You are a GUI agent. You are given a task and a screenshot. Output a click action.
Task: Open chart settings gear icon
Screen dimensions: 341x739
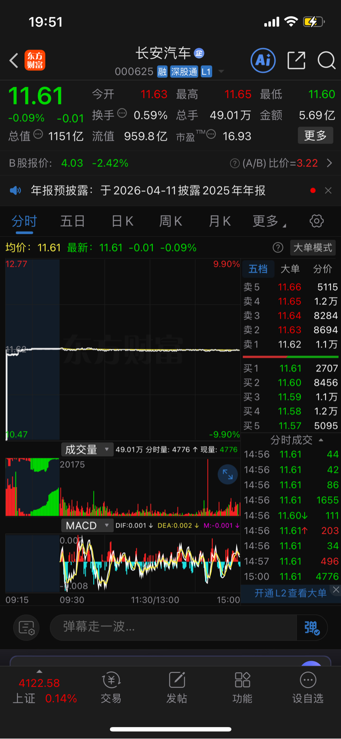317,221
